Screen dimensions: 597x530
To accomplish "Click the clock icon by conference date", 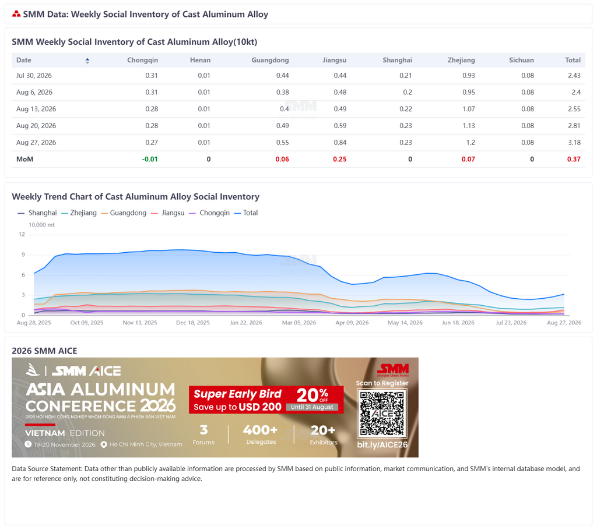I will click(28, 444).
